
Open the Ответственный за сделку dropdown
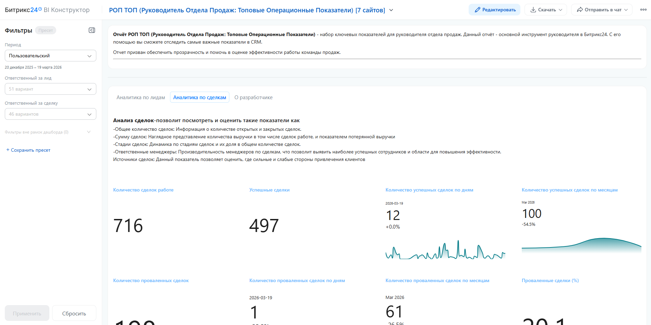tap(50, 114)
